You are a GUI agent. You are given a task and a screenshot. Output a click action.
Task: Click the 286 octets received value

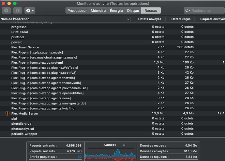tap(185, 47)
